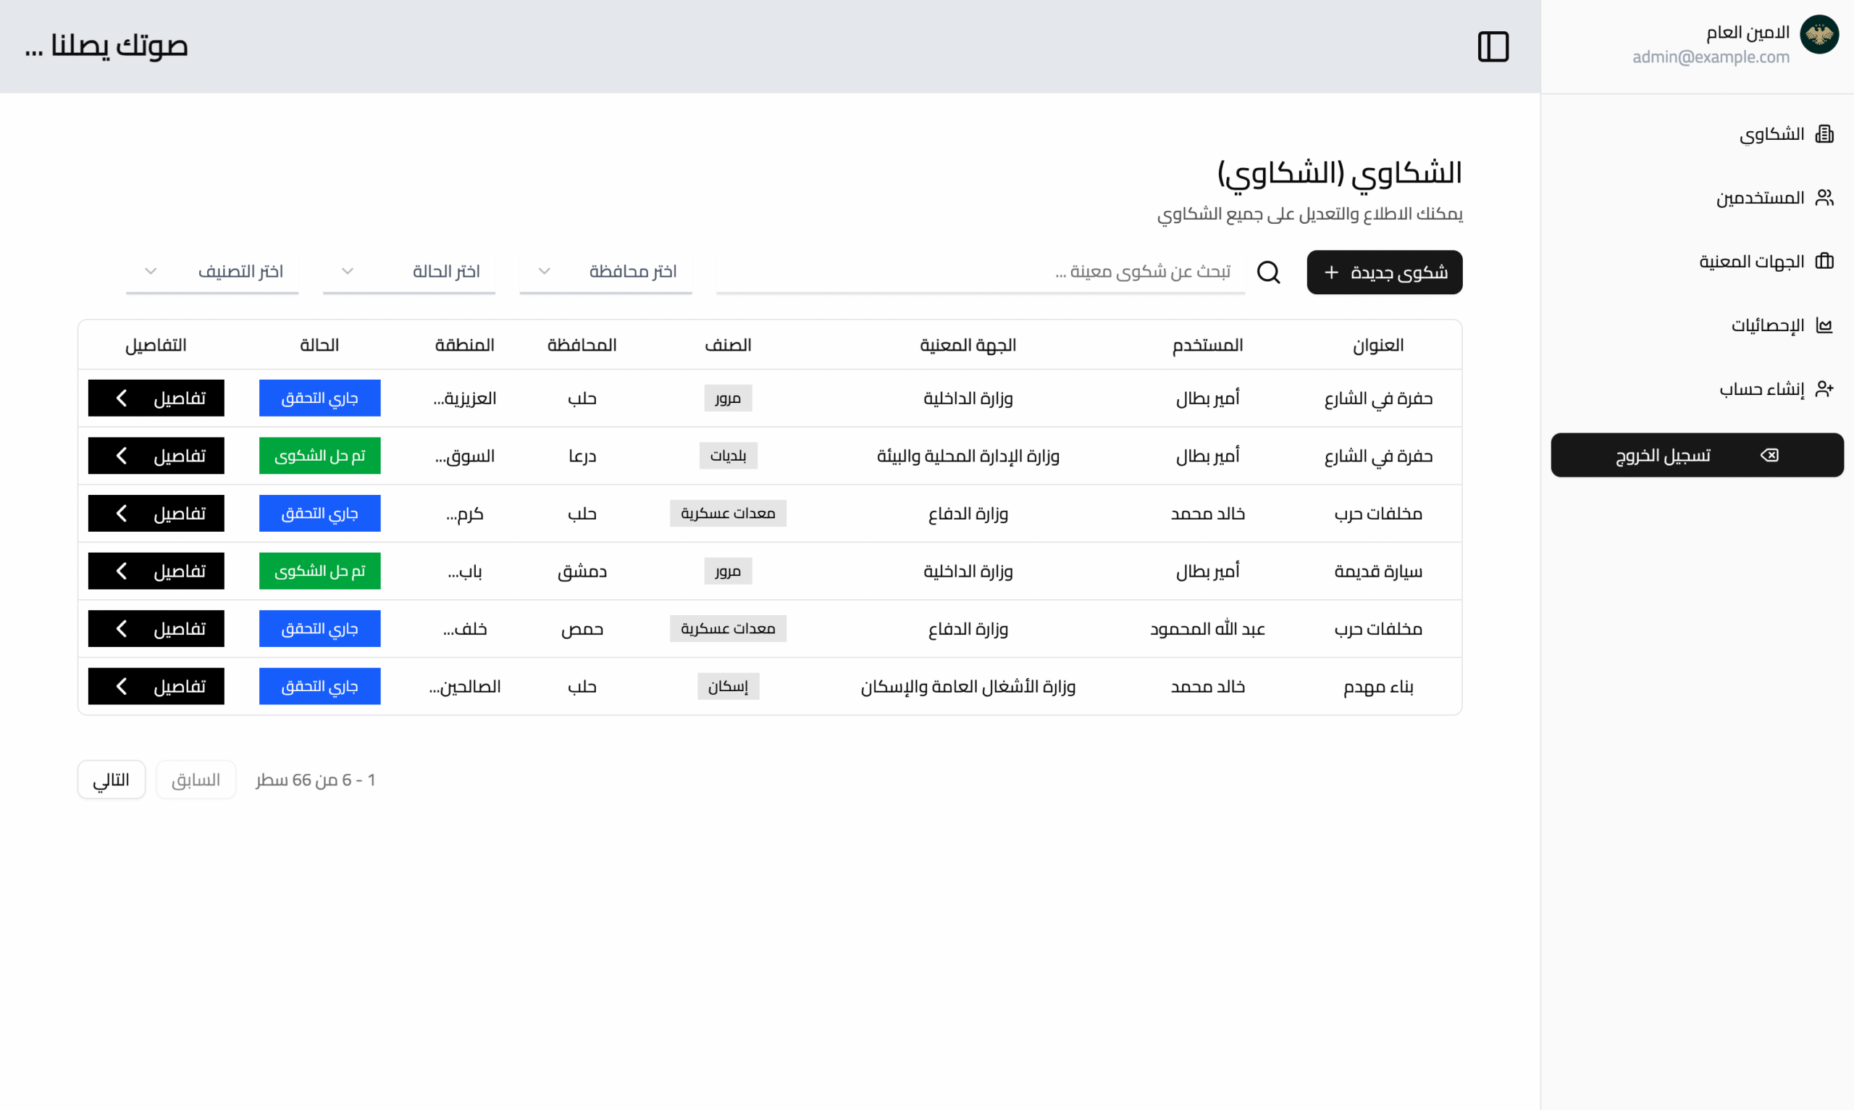Click the الإحصائيات chart icon in sidebar
Screen dimensions: 1854x1110
[x=1824, y=325]
